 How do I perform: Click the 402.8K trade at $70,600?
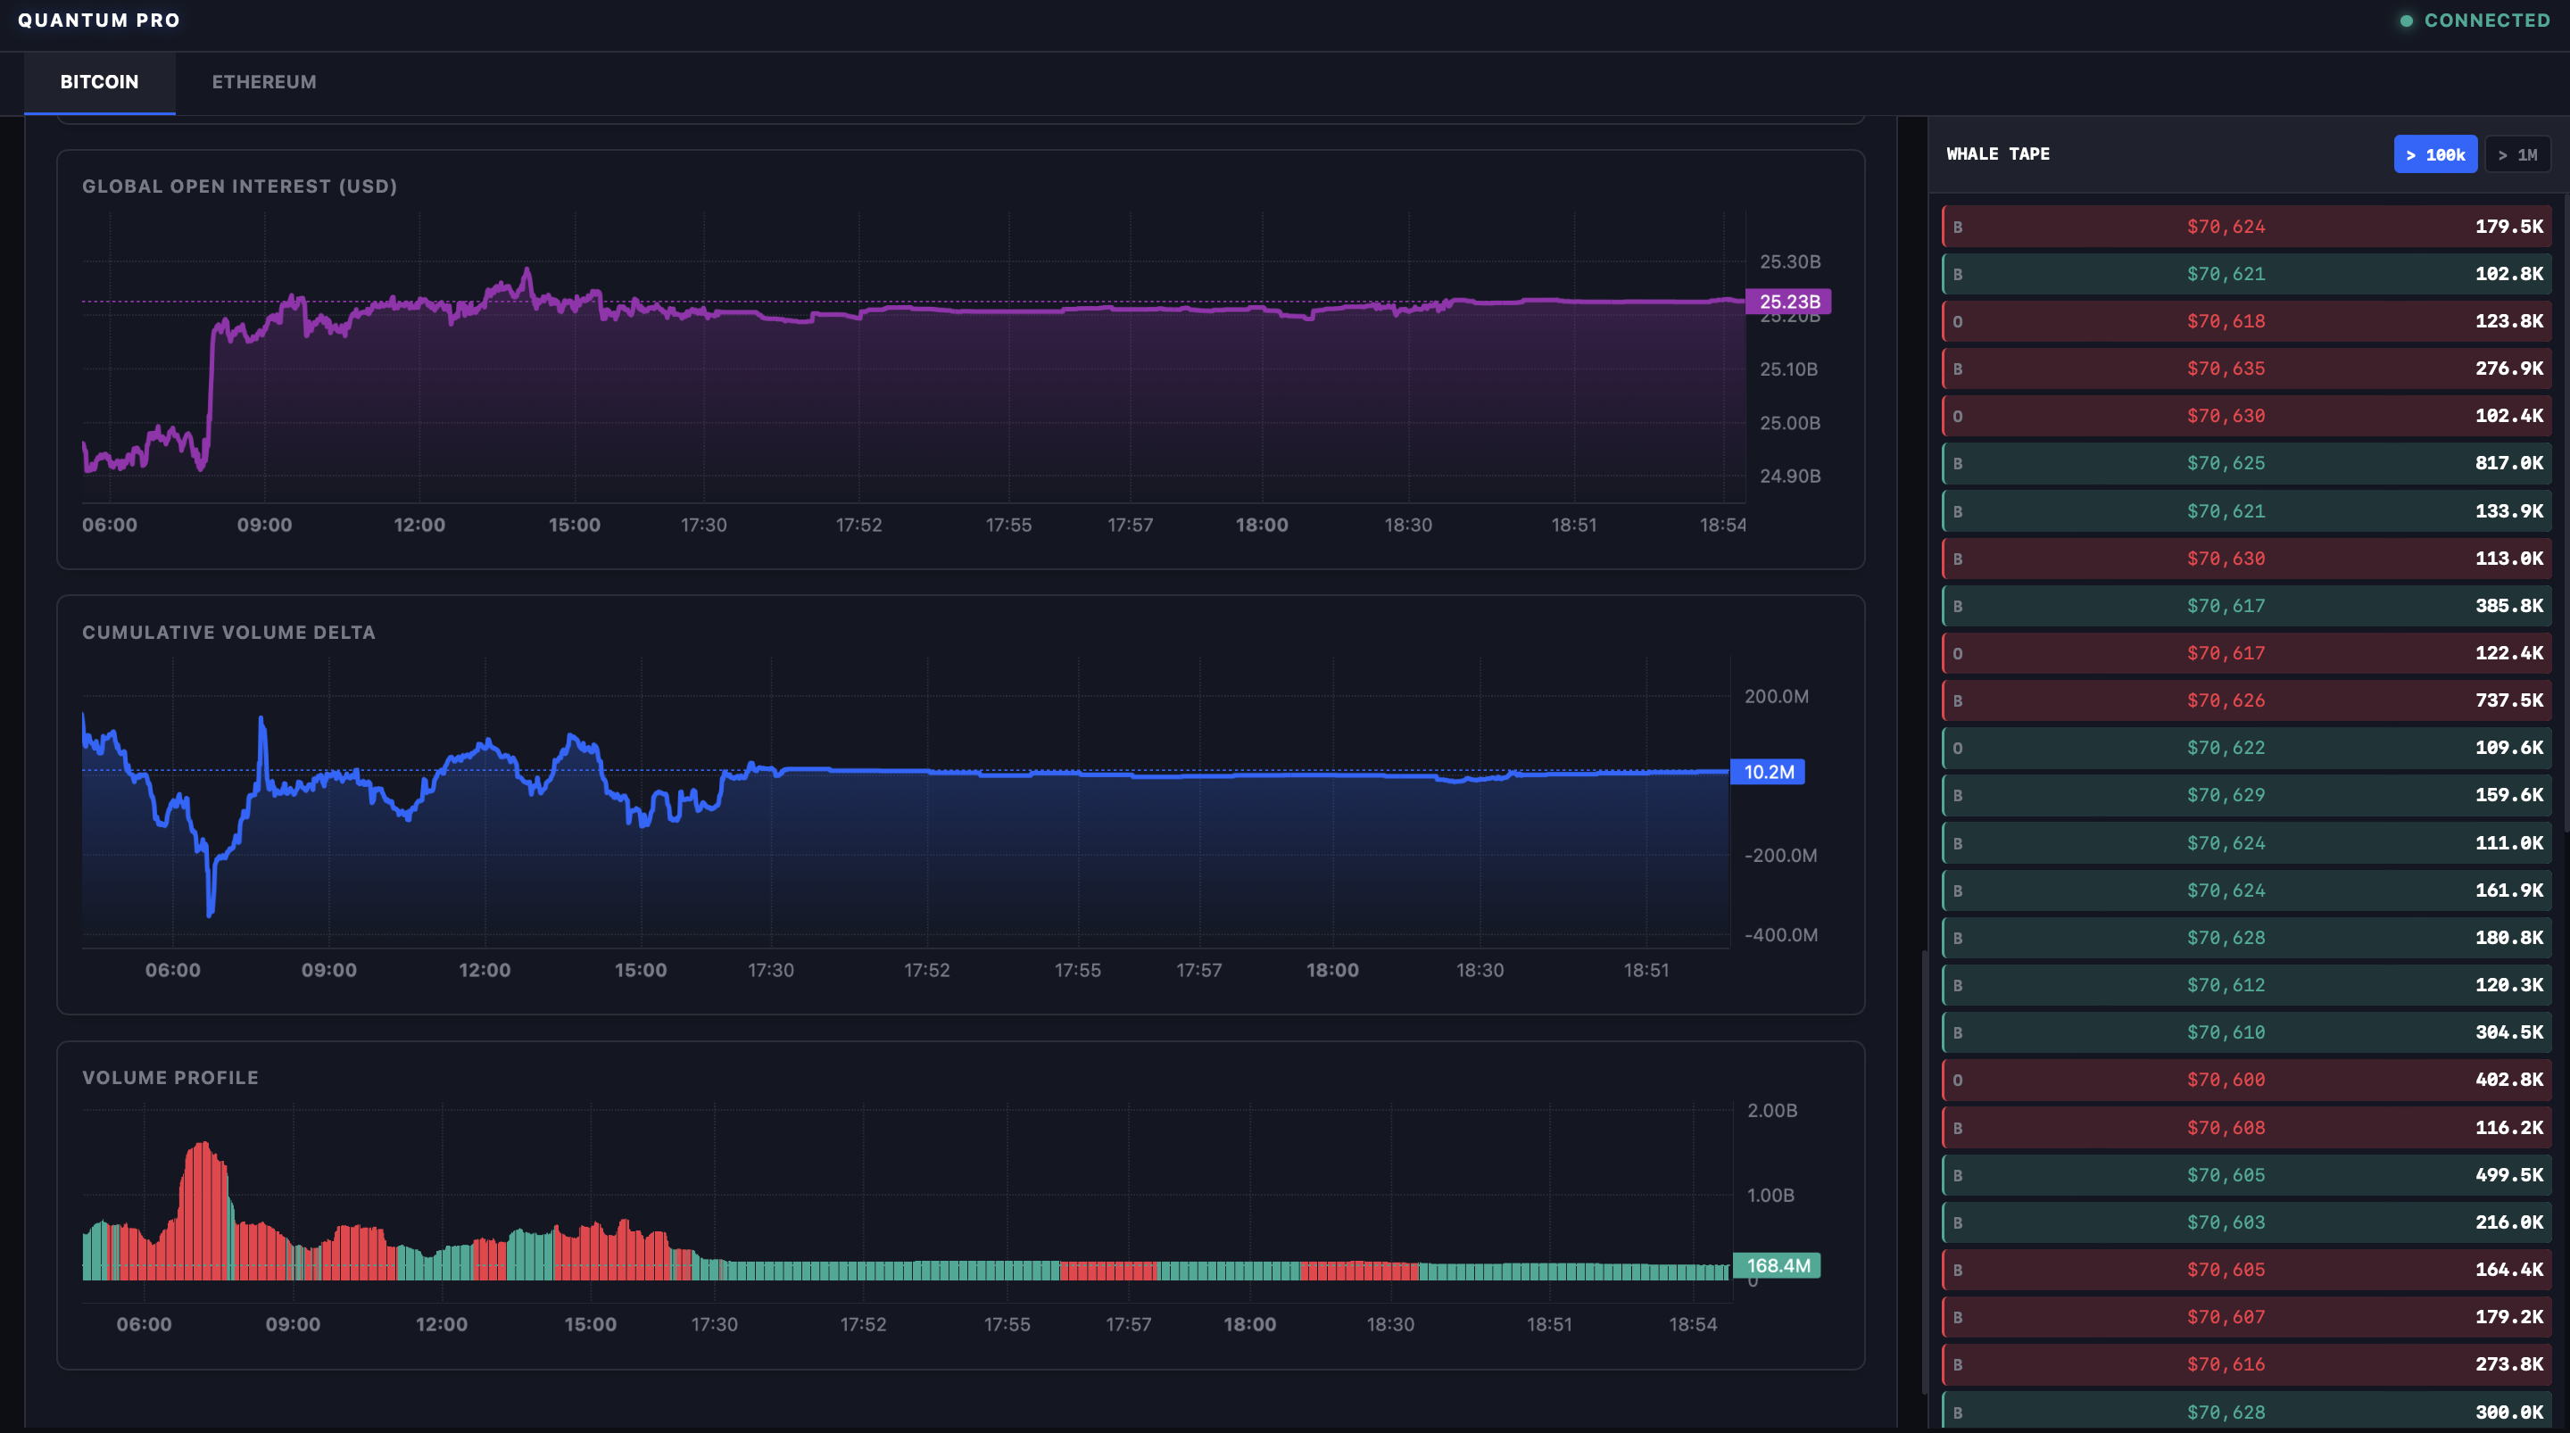point(2245,1080)
